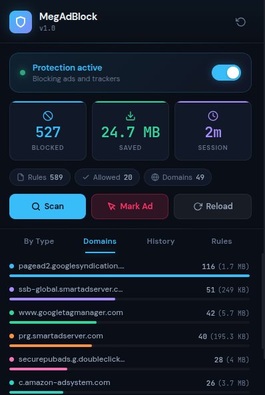Click the teal dot beside c.amazon-adsystem.com
The height and width of the screenshot is (395, 265).
11,382
